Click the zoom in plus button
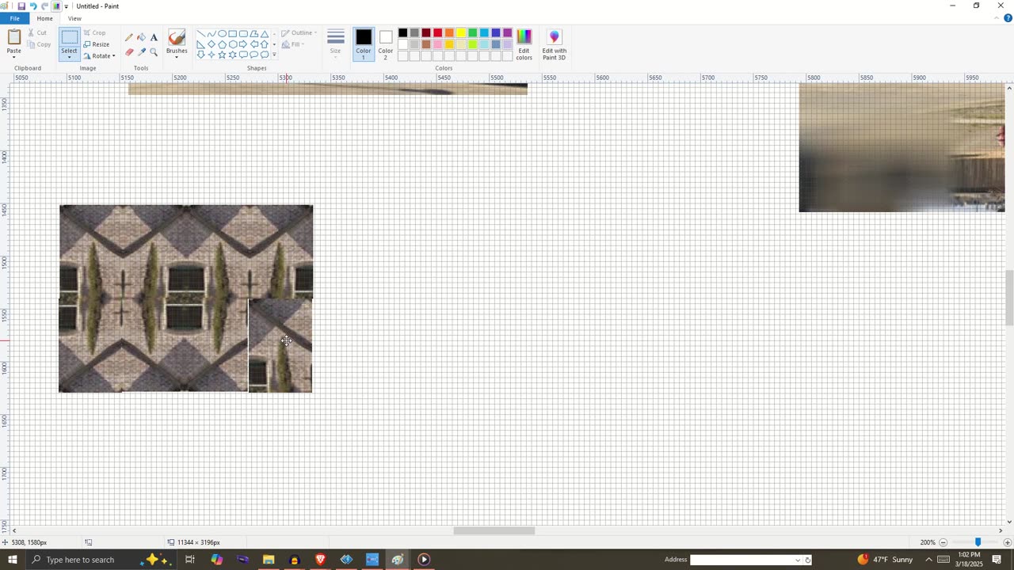Image resolution: width=1014 pixels, height=570 pixels. point(1008,542)
